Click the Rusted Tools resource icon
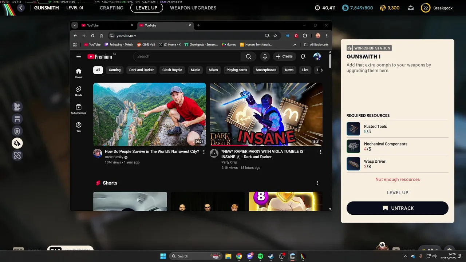466x262 pixels. pyautogui.click(x=353, y=129)
